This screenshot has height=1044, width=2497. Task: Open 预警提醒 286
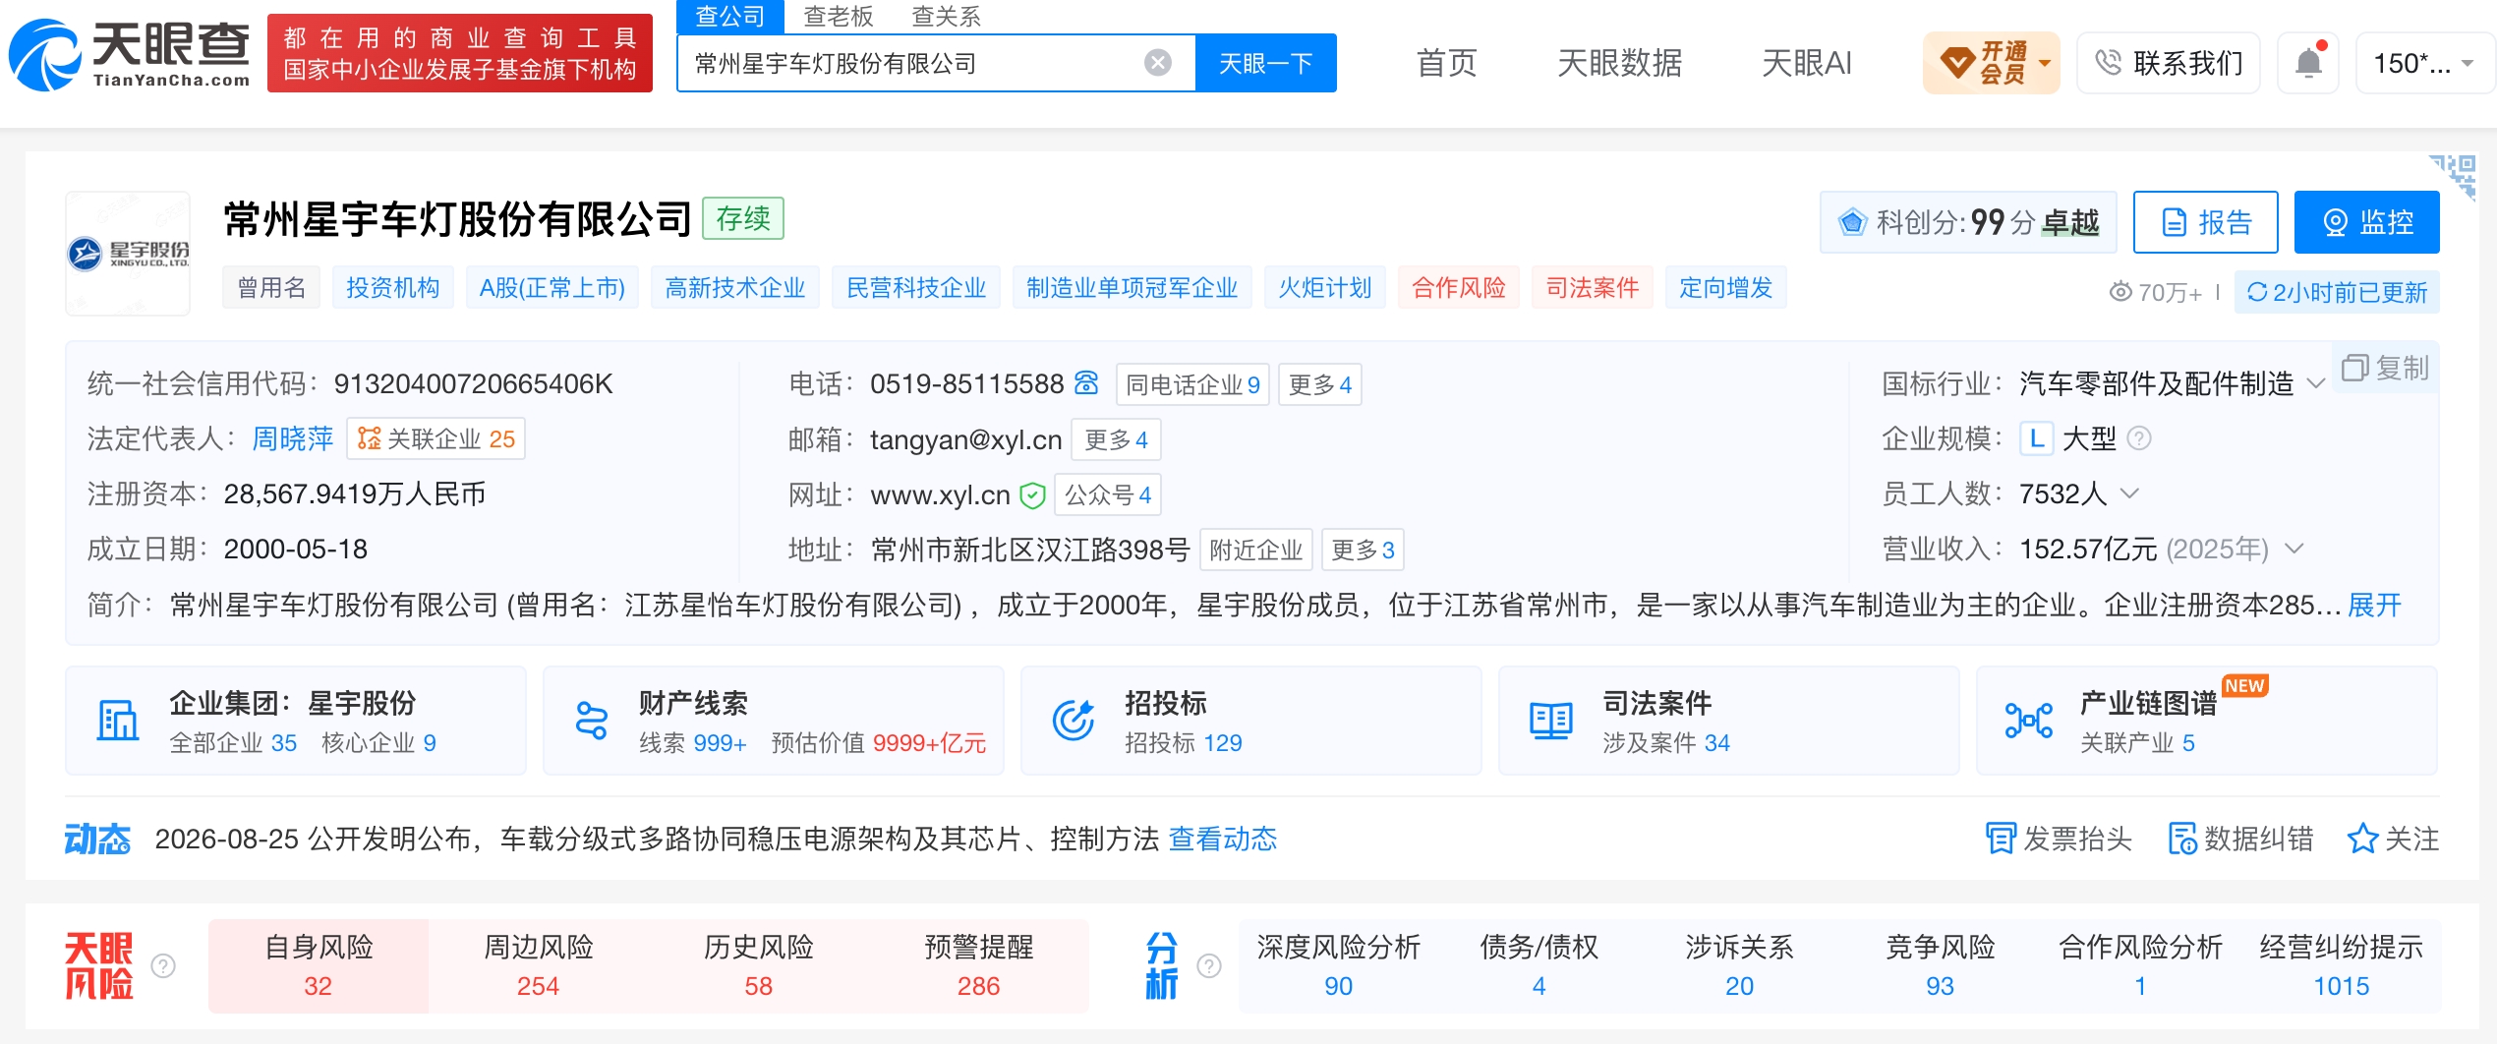click(x=979, y=965)
